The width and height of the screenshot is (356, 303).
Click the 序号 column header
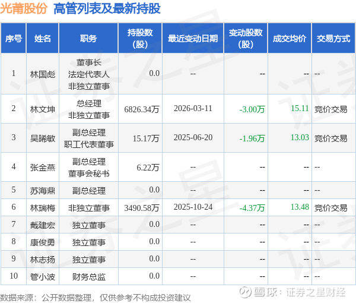(14, 39)
